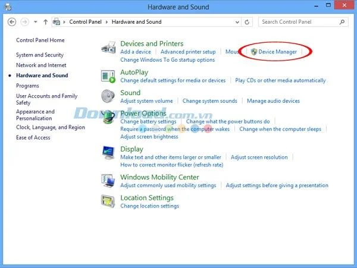This screenshot has height=268, width=357.
Task: Click the Location Settings icon
Action: click(108, 201)
